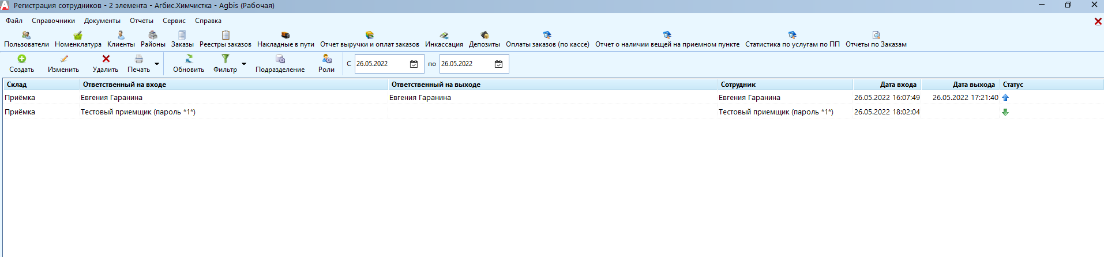Sort by the Дата входа column header

[x=887, y=85]
